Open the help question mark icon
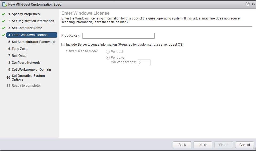Viewport: 256px width, 151px height. [247, 4]
